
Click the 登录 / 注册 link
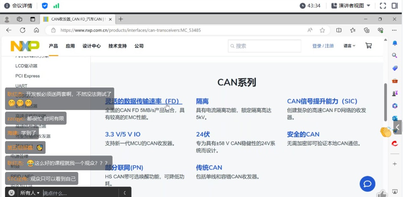[323, 46]
